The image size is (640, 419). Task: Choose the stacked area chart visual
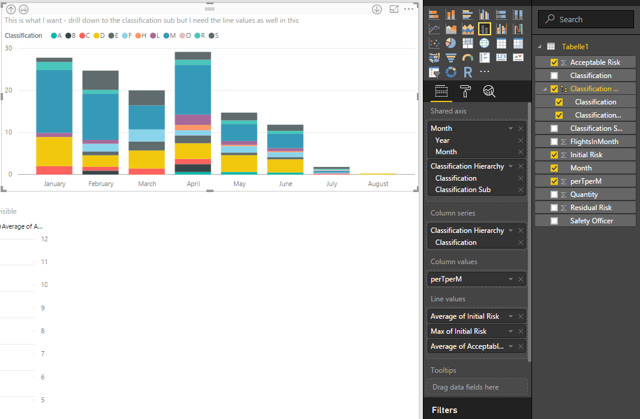[467, 29]
